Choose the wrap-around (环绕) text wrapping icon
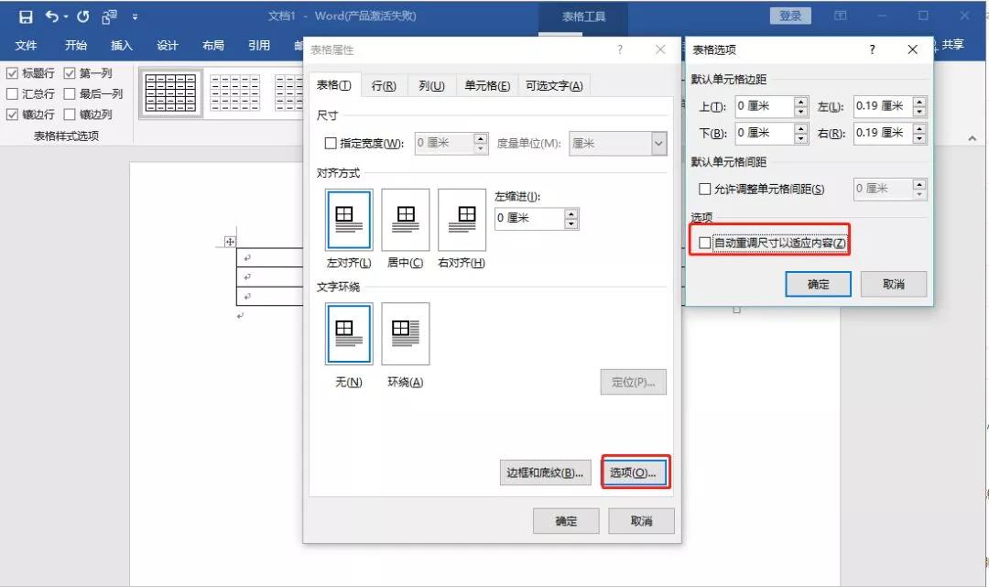The image size is (989, 587). click(405, 334)
